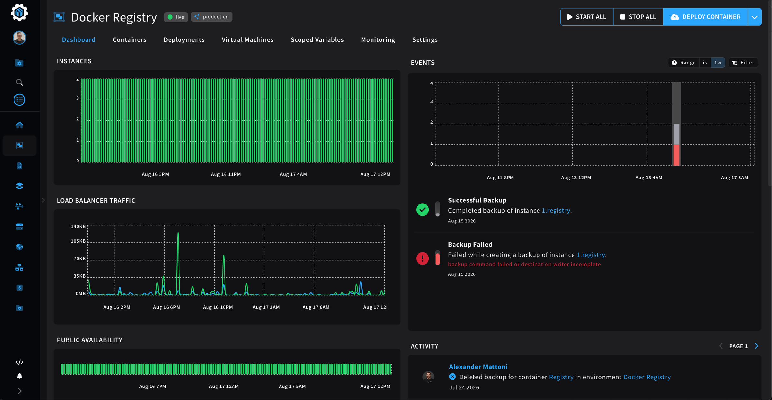Screen dimensions: 772x400
Task: Open the Containers tab
Action: pyautogui.click(x=129, y=39)
